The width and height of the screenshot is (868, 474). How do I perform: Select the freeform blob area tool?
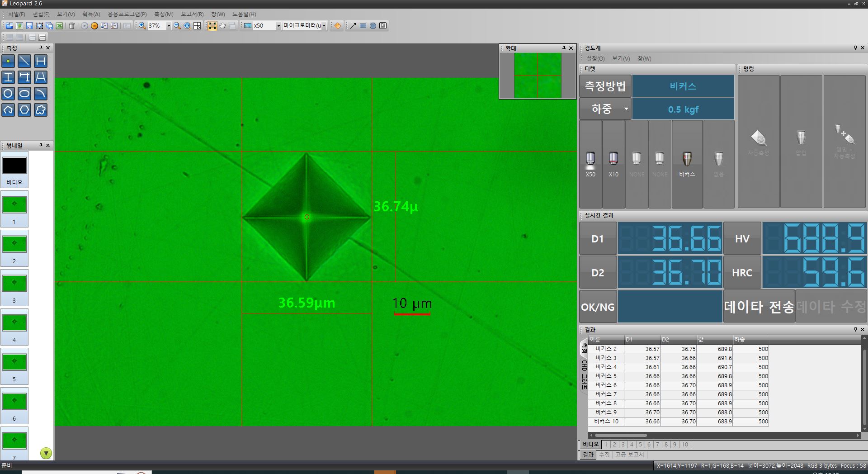tap(41, 110)
